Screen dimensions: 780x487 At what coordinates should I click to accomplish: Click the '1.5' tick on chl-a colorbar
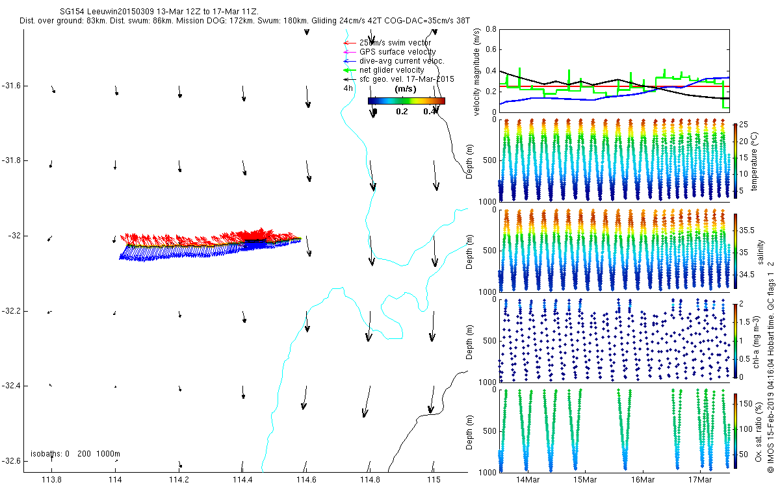point(745,321)
